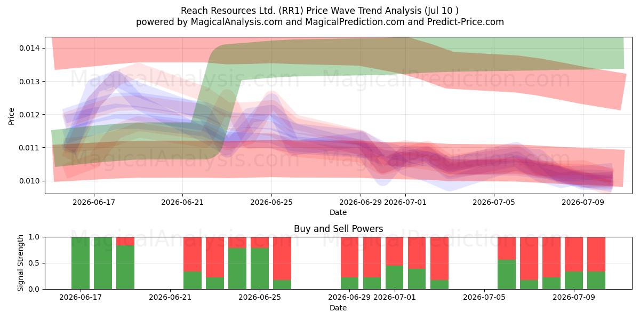Click the red segment of the final rightmost bar
The image size is (640, 320).
click(596, 254)
